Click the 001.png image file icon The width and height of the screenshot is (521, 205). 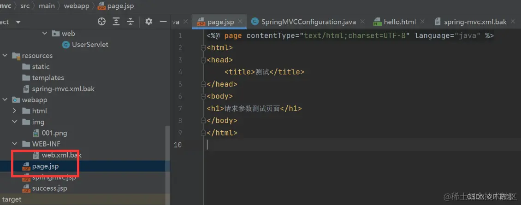coord(36,133)
